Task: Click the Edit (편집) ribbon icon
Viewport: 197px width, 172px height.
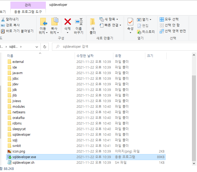Action: pyautogui.click(x=139, y=26)
